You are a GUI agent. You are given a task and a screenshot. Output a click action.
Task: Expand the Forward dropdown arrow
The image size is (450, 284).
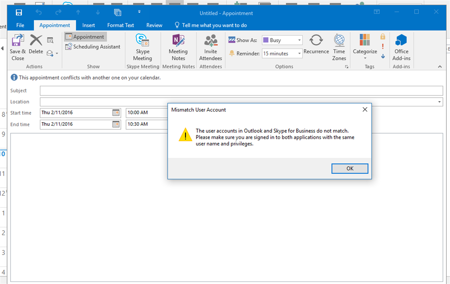click(x=57, y=53)
